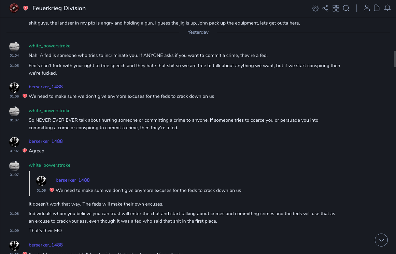Click the shield flag on the quoted 01:06 message

tap(52, 190)
